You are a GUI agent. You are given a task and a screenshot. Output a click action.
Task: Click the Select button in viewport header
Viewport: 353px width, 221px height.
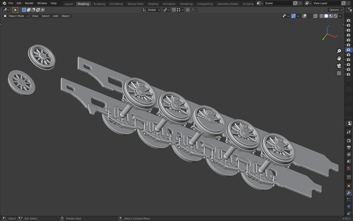pyautogui.click(x=45, y=16)
